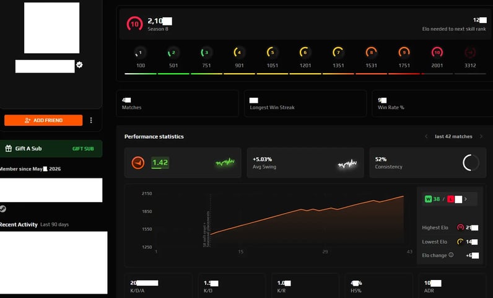The width and height of the screenshot is (493, 298).
Task: Open the Steam account link icon
Action: click(x=3, y=209)
